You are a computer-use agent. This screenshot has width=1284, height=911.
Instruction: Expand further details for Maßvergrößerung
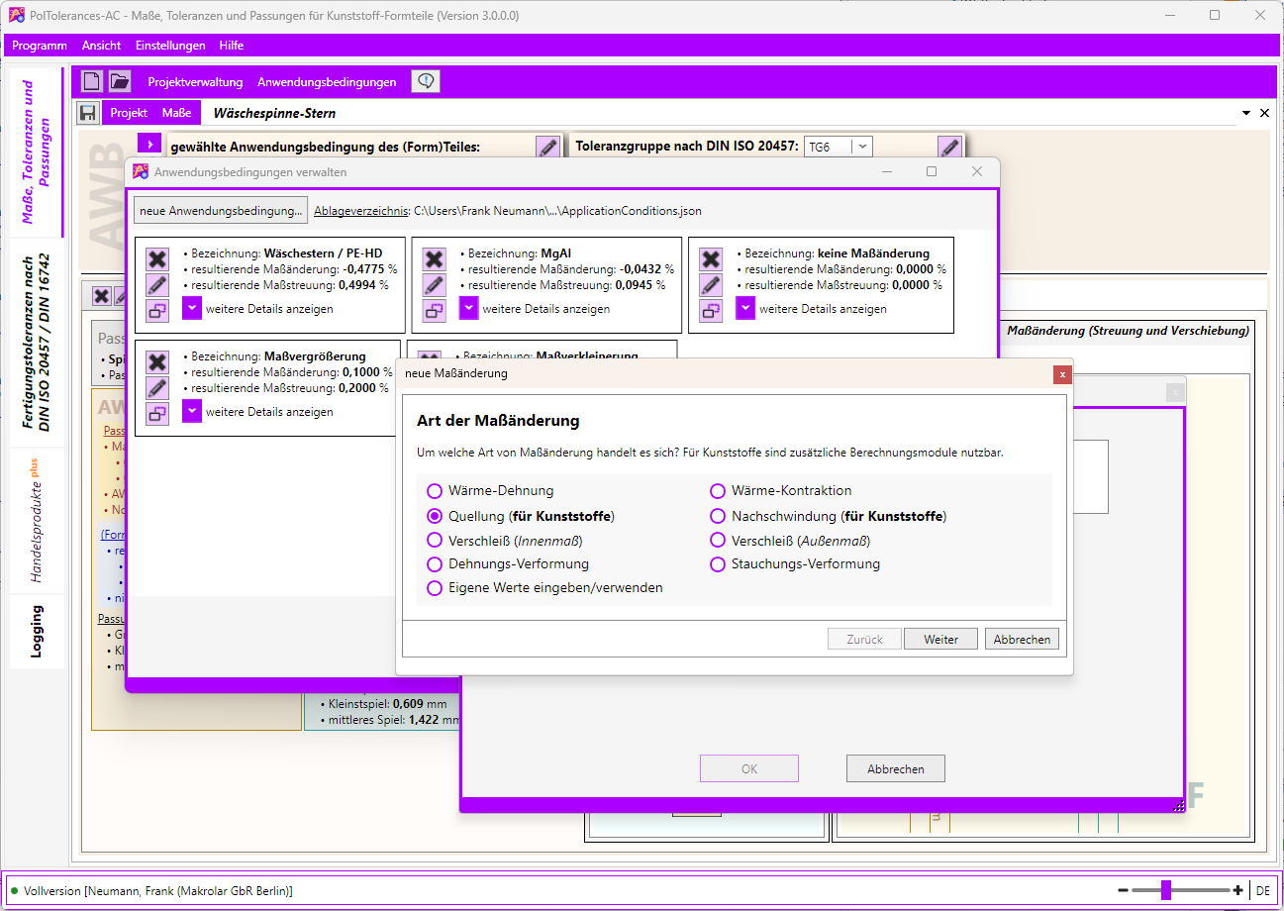coord(192,411)
